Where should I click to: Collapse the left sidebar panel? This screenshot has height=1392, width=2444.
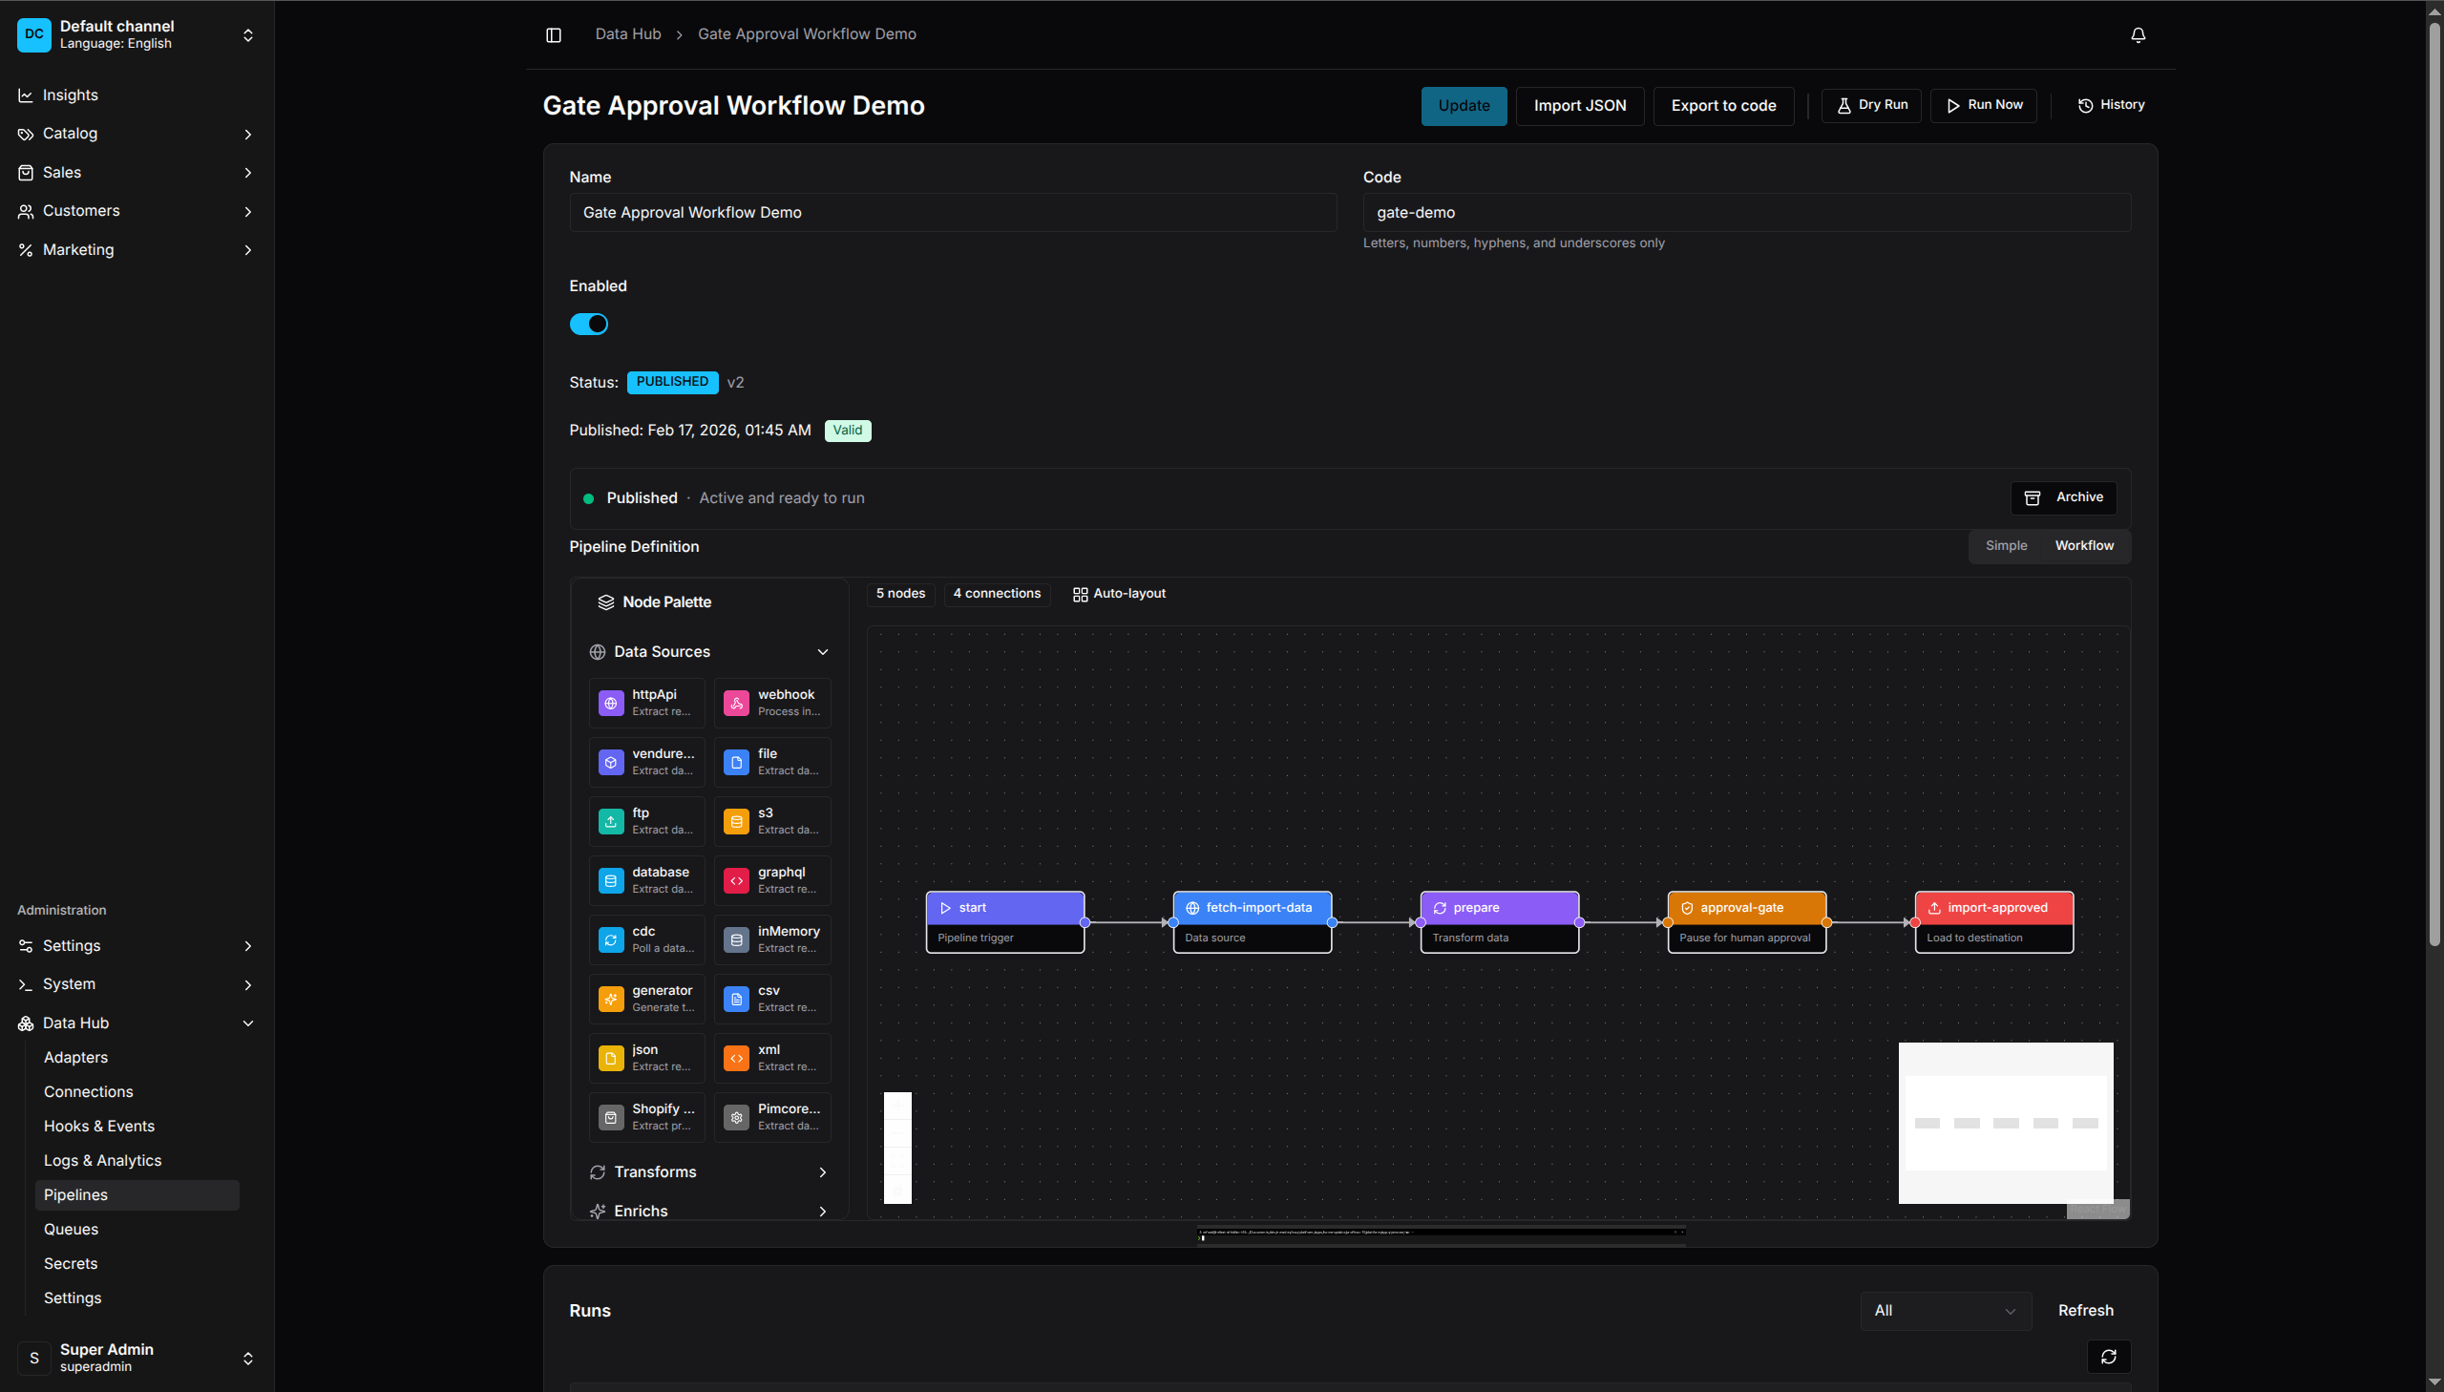click(x=554, y=34)
